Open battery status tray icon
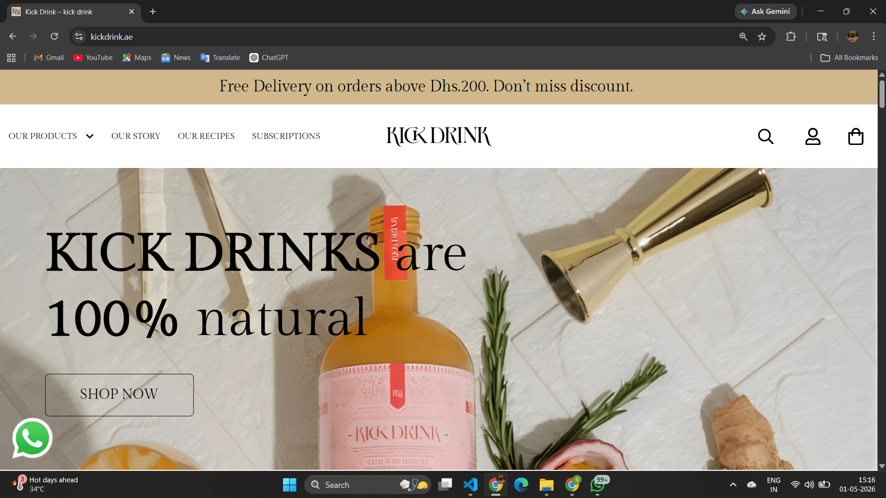The height and width of the screenshot is (498, 886). point(824,485)
